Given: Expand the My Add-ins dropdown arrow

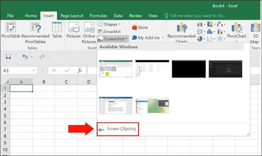Looking at the screenshot, I should click(x=163, y=38).
